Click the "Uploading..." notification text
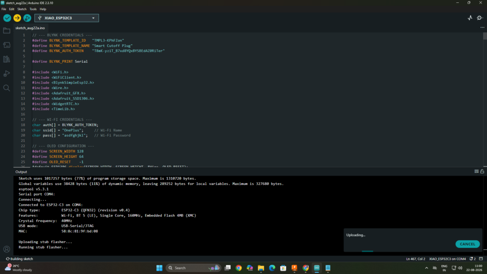487x274 pixels. [356, 235]
